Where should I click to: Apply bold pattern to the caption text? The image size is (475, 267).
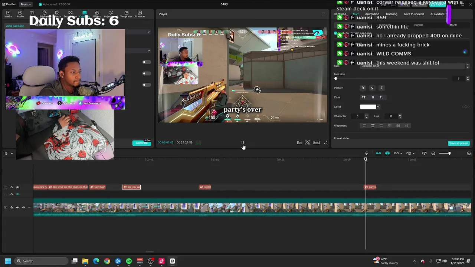tap(363, 88)
